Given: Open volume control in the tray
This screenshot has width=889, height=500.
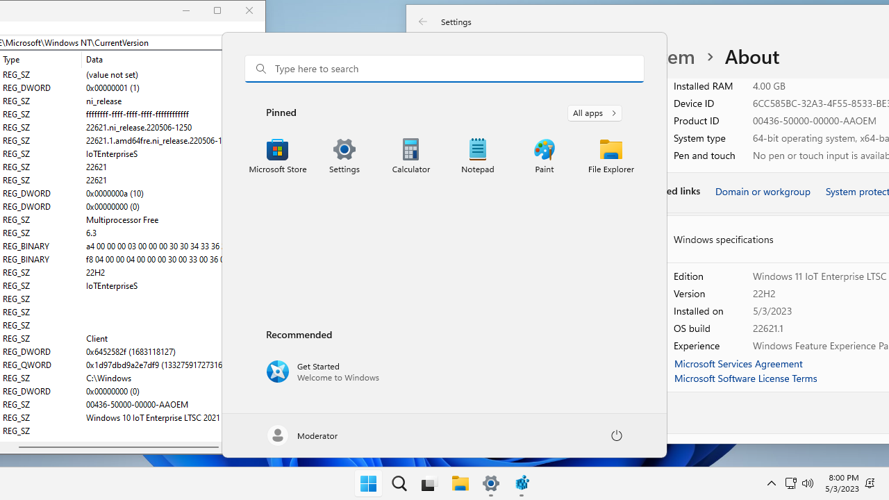Looking at the screenshot, I should pos(808,483).
